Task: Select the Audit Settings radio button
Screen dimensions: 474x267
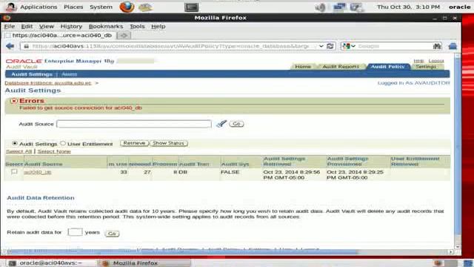Action: coord(15,143)
